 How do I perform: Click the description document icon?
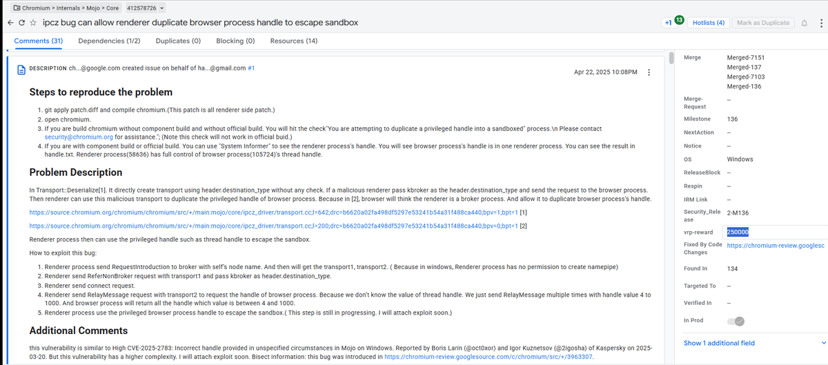click(x=21, y=68)
